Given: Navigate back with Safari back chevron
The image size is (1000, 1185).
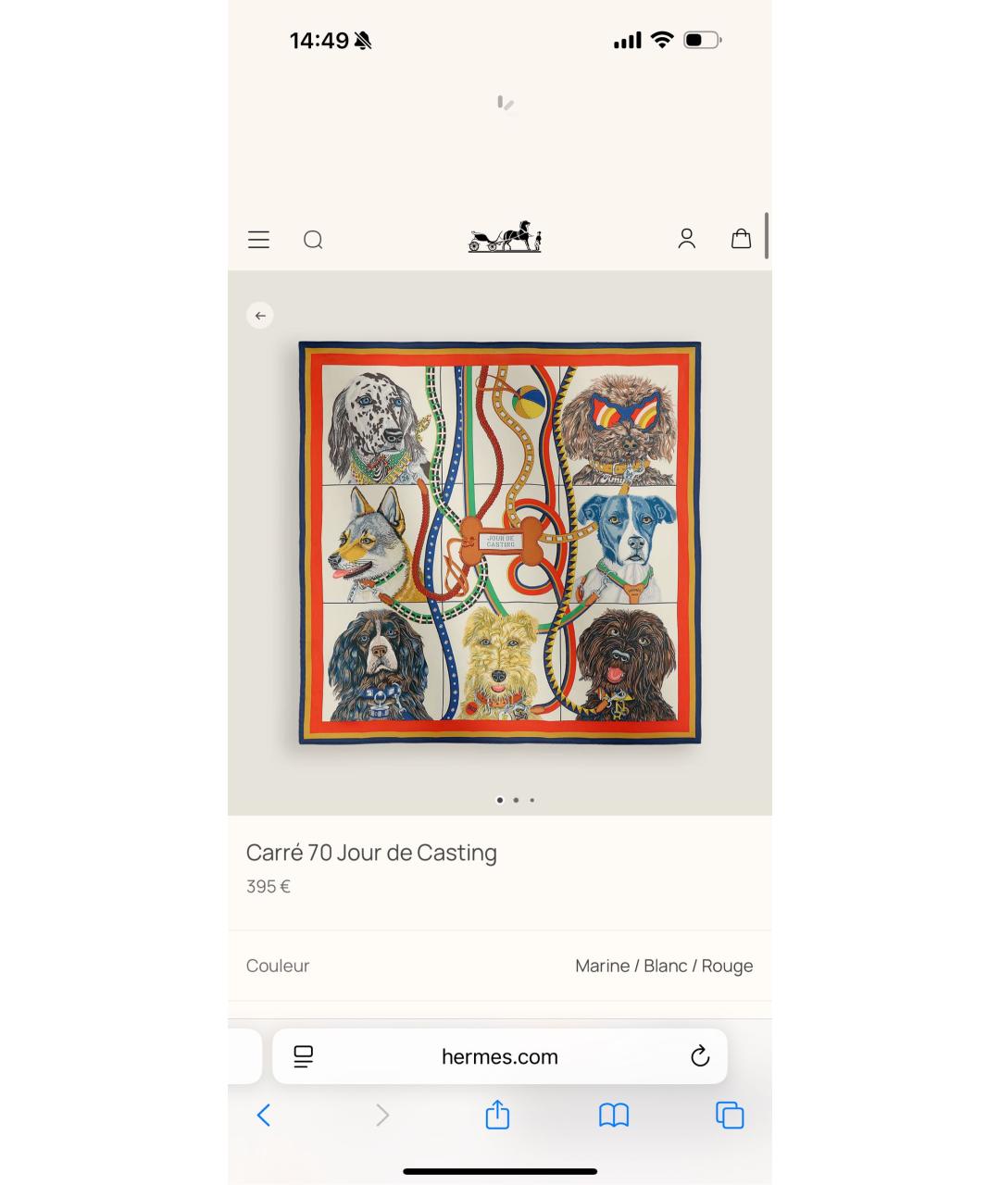Looking at the screenshot, I should pyautogui.click(x=264, y=1116).
